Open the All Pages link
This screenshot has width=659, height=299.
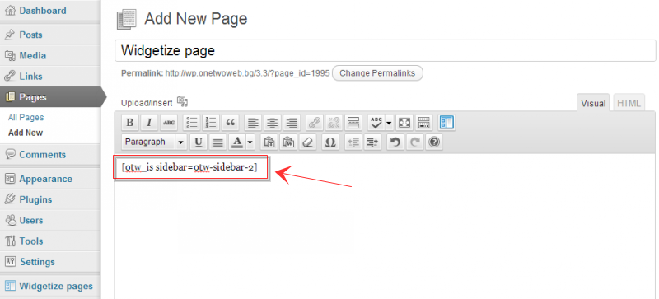[26, 118]
